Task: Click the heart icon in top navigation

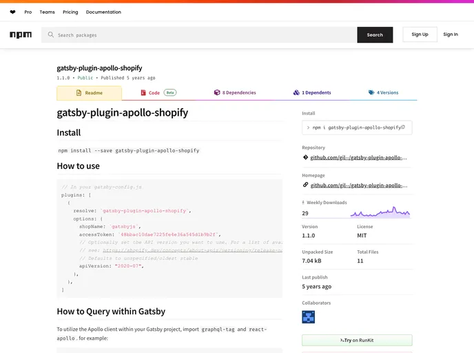Action: (x=12, y=12)
